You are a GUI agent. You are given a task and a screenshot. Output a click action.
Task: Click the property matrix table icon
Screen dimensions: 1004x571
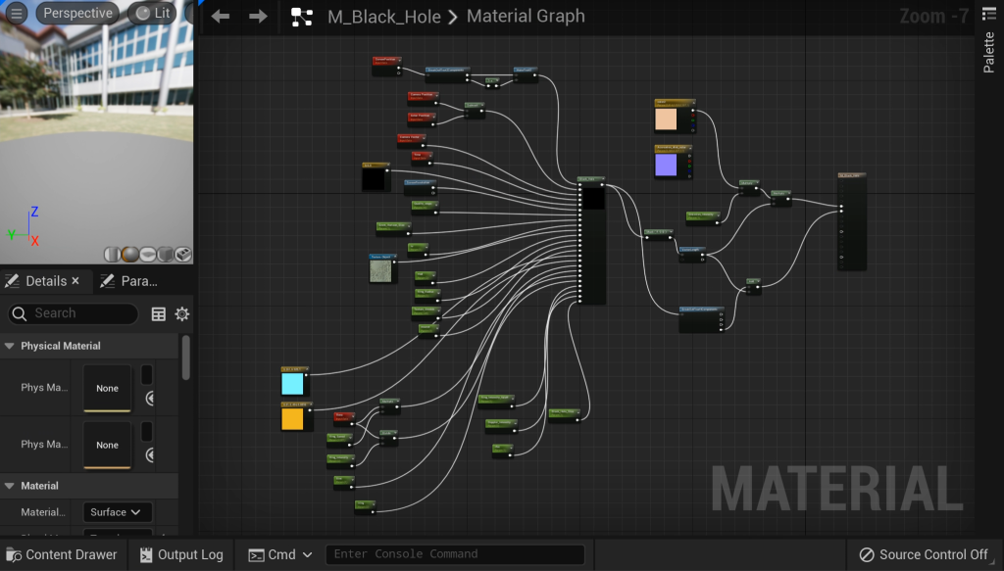[159, 313]
